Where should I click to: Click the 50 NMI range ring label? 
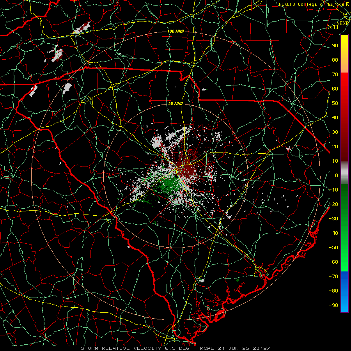click(175, 103)
